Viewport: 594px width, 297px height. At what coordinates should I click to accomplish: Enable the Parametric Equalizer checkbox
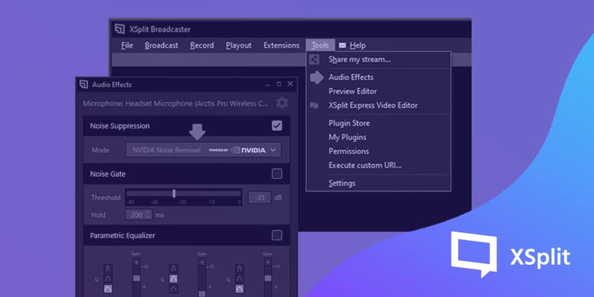[277, 235]
